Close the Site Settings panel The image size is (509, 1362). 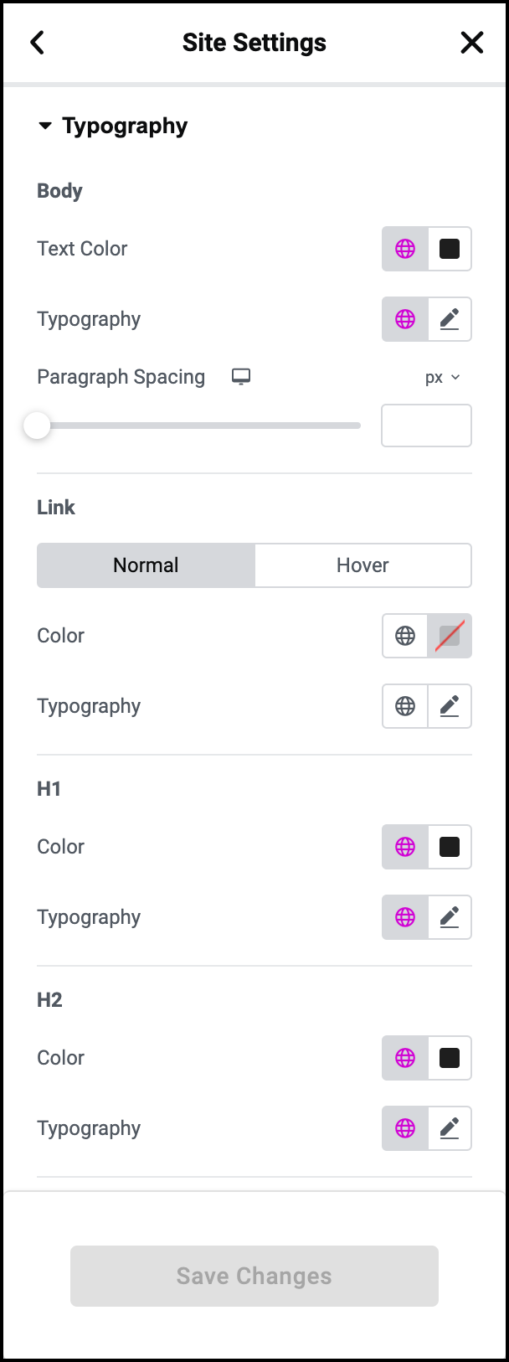tap(472, 43)
